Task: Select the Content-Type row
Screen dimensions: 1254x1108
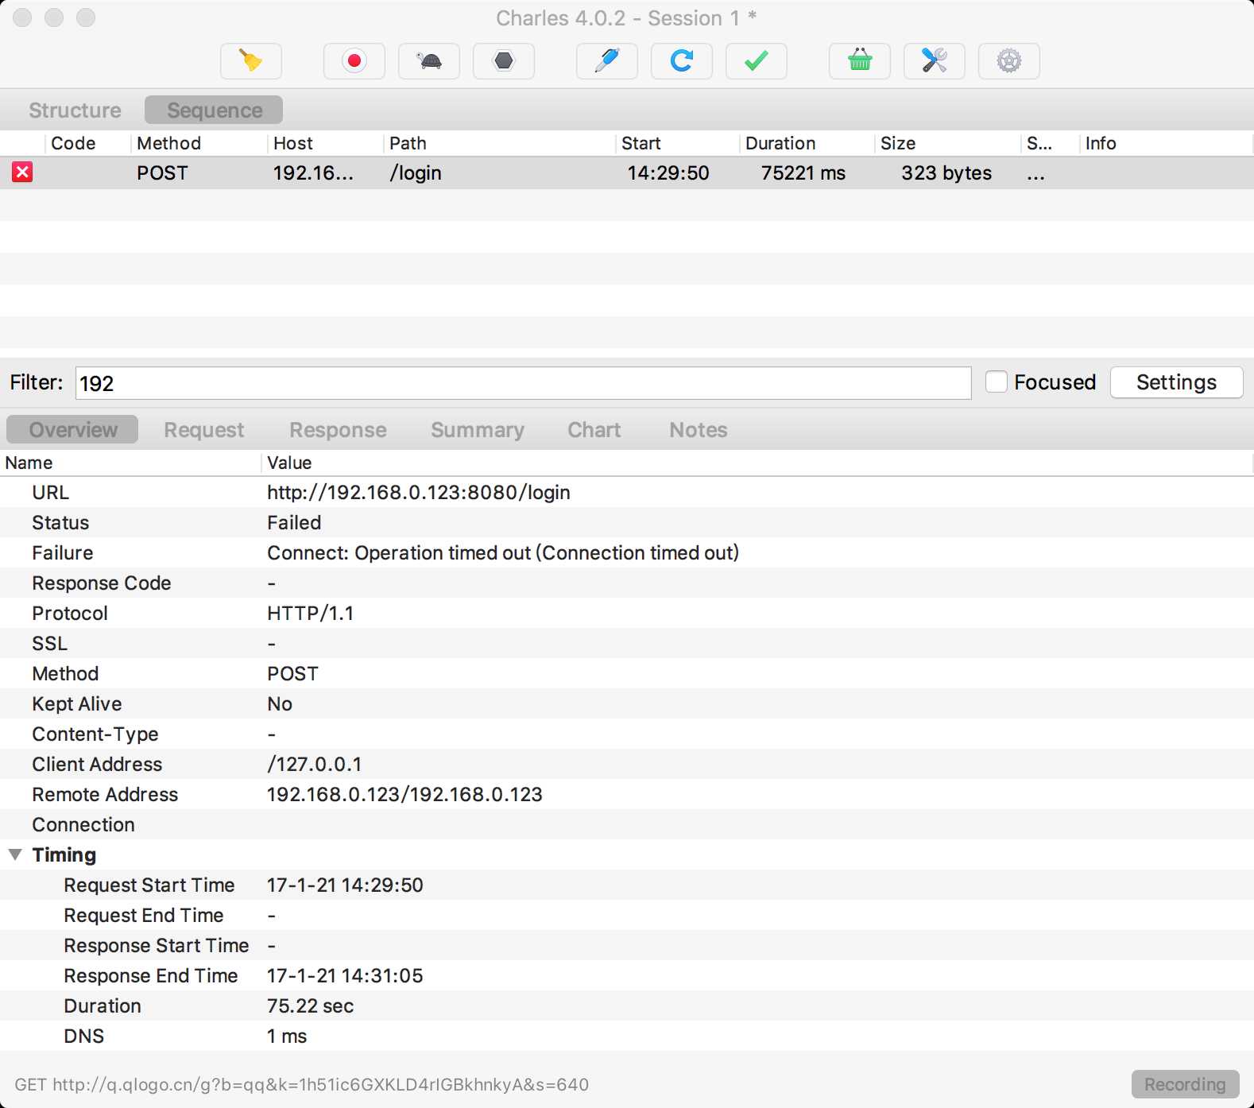Action: [x=627, y=734]
